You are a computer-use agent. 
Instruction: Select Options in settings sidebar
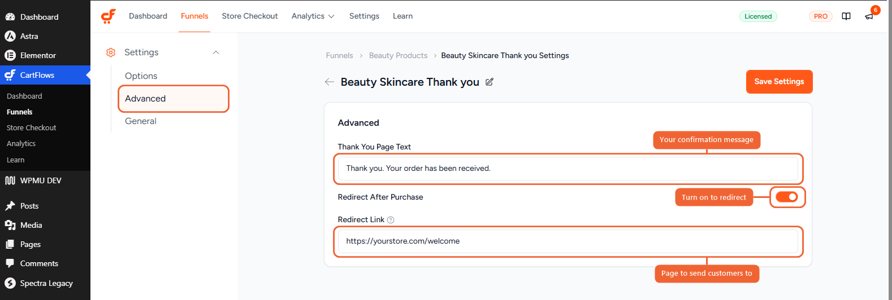click(141, 76)
